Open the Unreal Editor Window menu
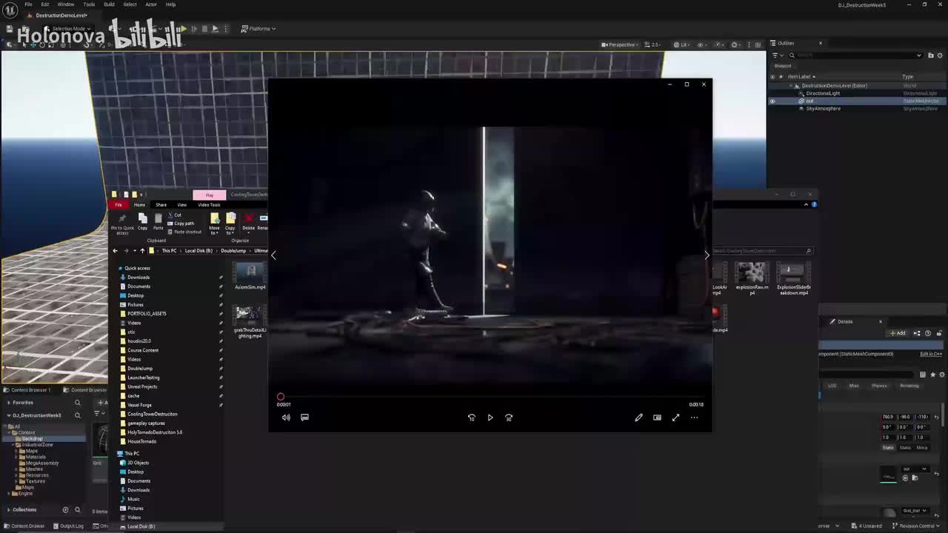The image size is (948, 533). [66, 4]
